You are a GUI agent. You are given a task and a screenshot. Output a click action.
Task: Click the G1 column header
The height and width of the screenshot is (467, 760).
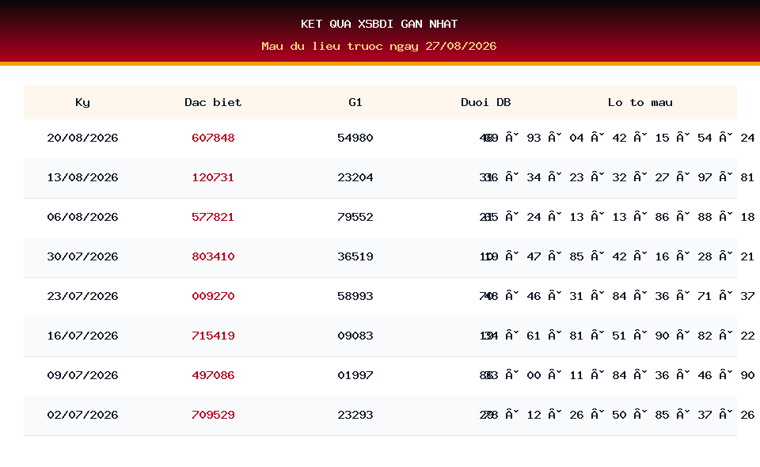(x=355, y=102)
